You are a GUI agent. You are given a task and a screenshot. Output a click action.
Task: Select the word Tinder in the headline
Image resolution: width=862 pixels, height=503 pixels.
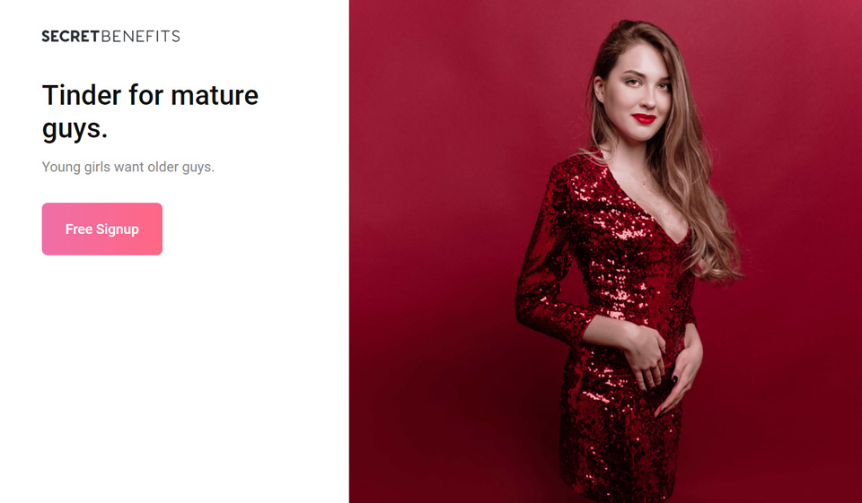click(x=82, y=95)
